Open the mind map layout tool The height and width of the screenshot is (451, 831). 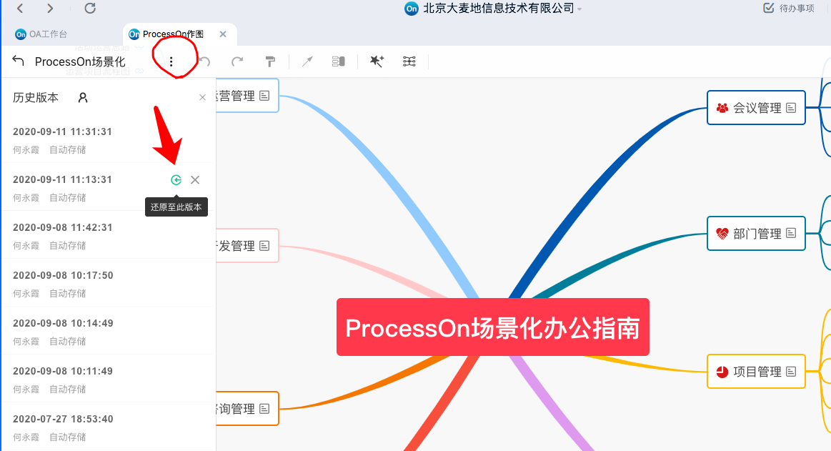click(409, 61)
